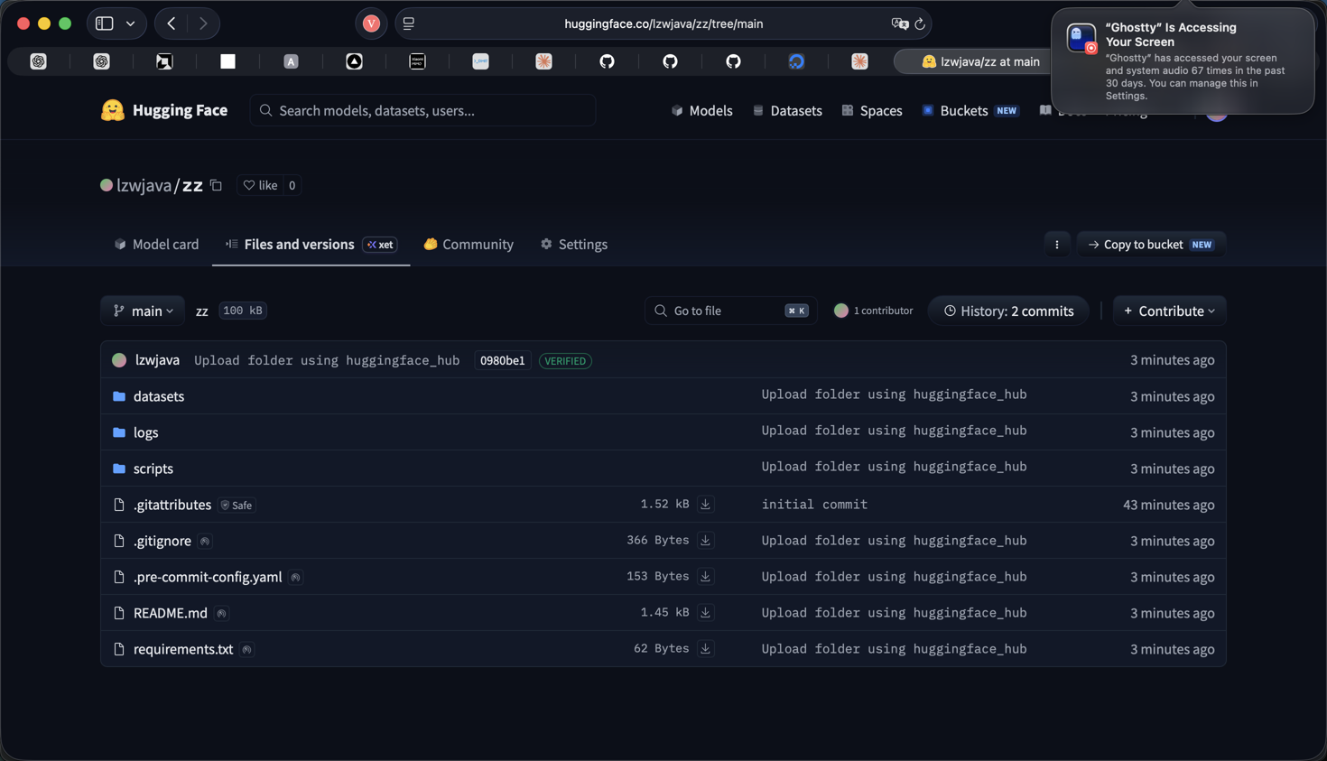Copy model name using the copy icon

[x=216, y=185]
